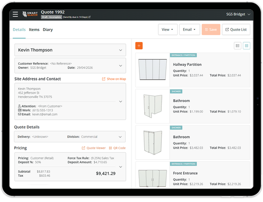This screenshot has width=263, height=202.
Task: Open SGS Bridget user menu
Action: tap(238, 14)
